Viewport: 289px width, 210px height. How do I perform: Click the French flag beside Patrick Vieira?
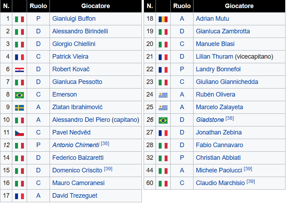pyautogui.click(x=19, y=57)
